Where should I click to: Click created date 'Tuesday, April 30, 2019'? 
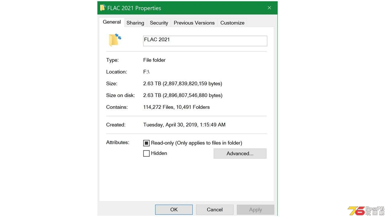(x=170, y=125)
